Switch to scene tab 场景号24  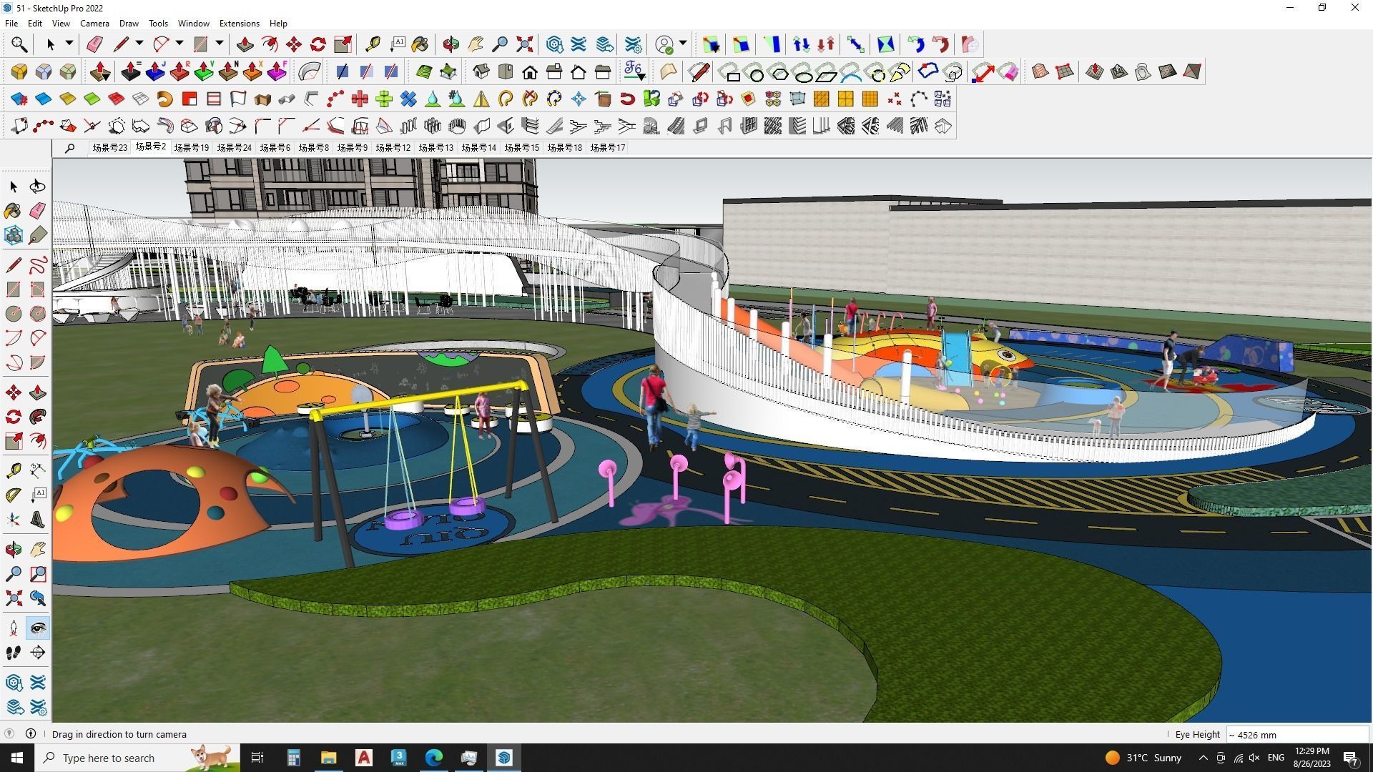(x=234, y=148)
